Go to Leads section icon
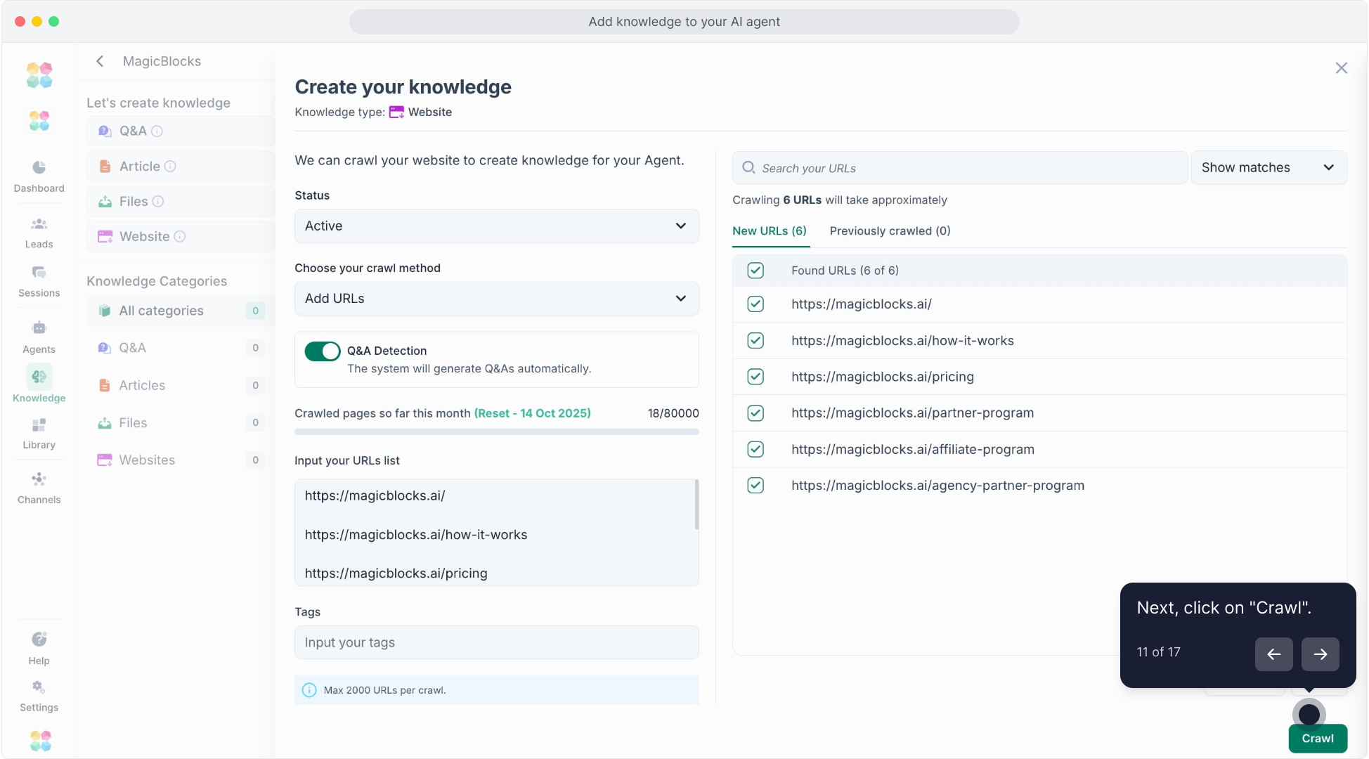 pos(39,224)
